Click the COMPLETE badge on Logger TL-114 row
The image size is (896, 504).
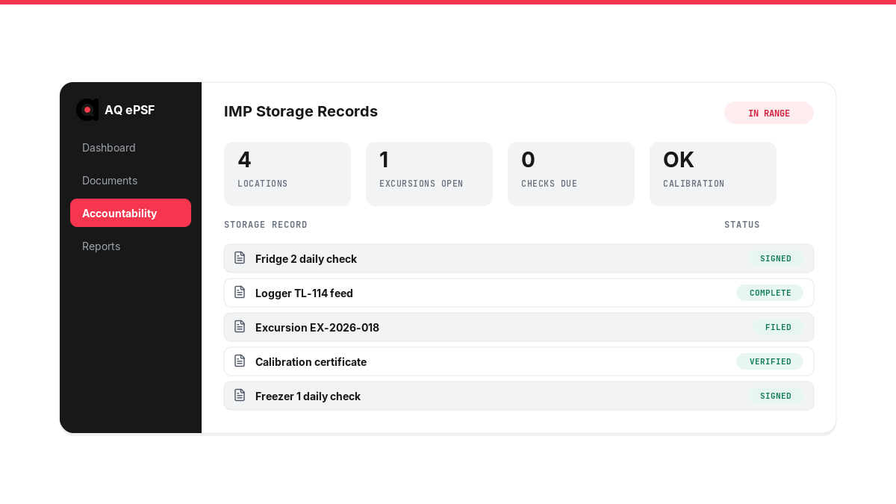[x=770, y=293]
